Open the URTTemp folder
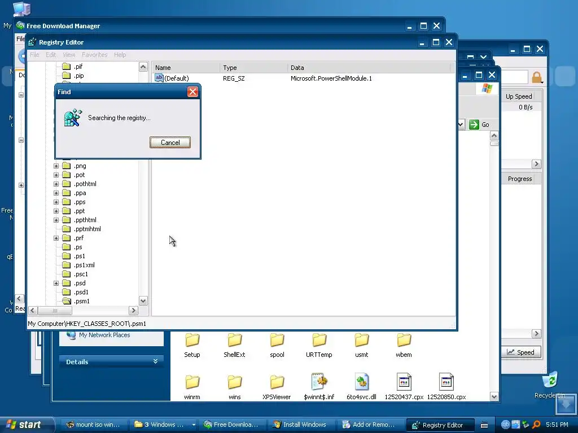Image resolution: width=578 pixels, height=433 pixels. 319,346
